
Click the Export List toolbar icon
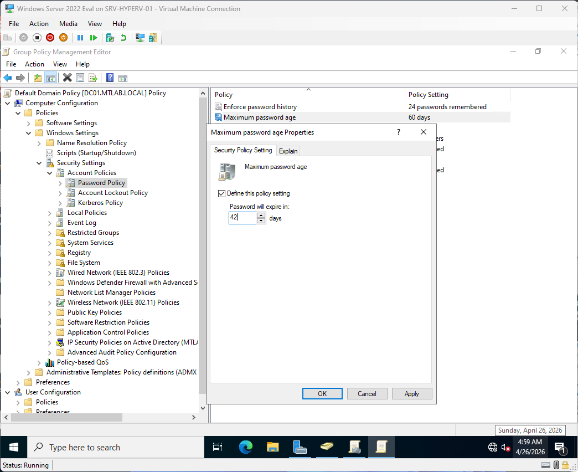point(93,78)
